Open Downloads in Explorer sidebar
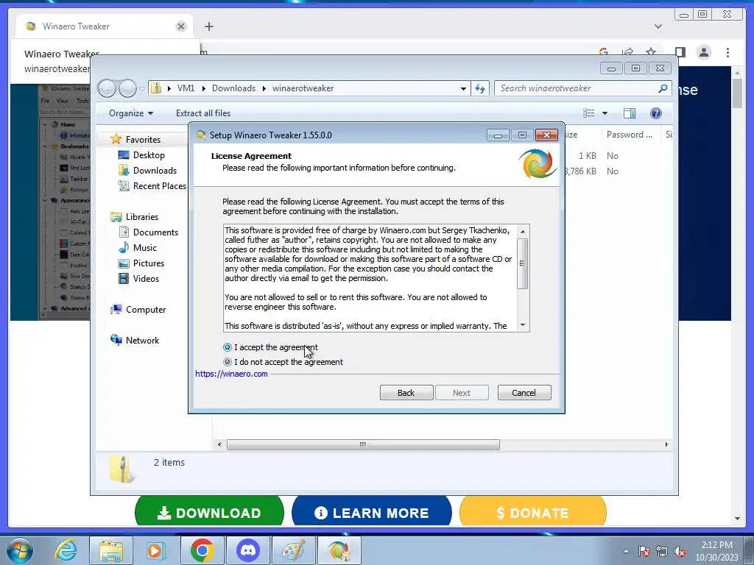Viewport: 754px width, 565px height. (155, 170)
